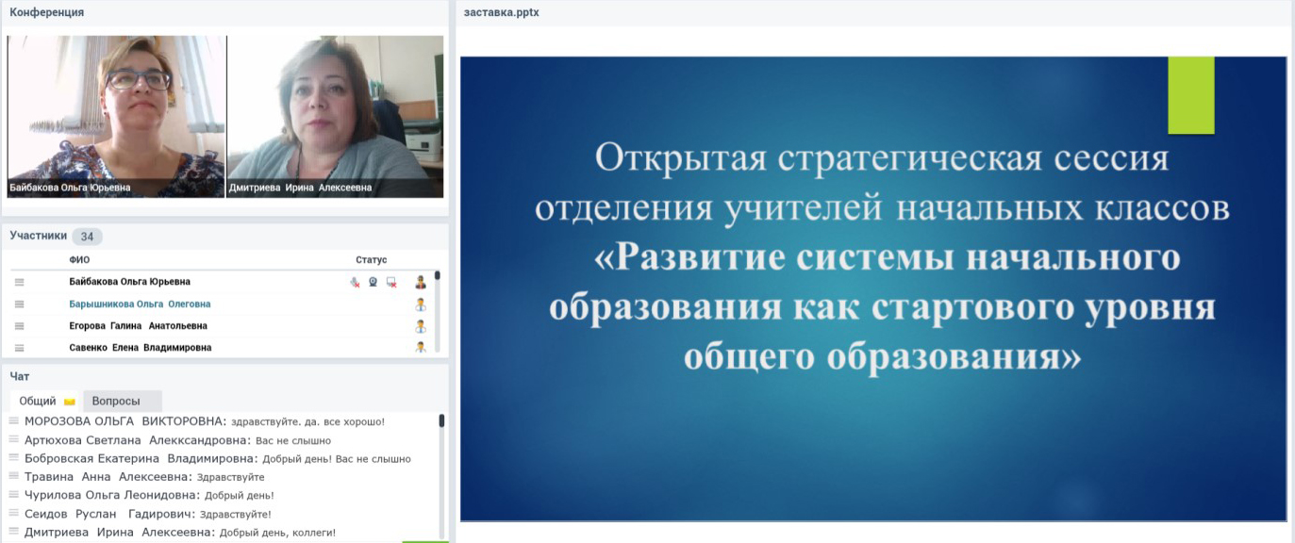Open the row menu icon for Байбакова Ольга Юрьевна
Screen dimensions: 1295x543
coord(19,282)
